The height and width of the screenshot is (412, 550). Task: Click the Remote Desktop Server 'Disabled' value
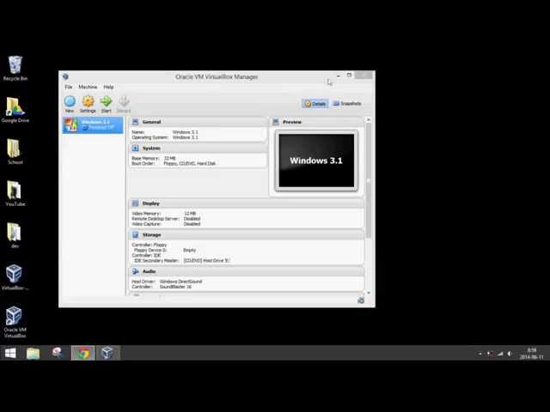(x=192, y=219)
